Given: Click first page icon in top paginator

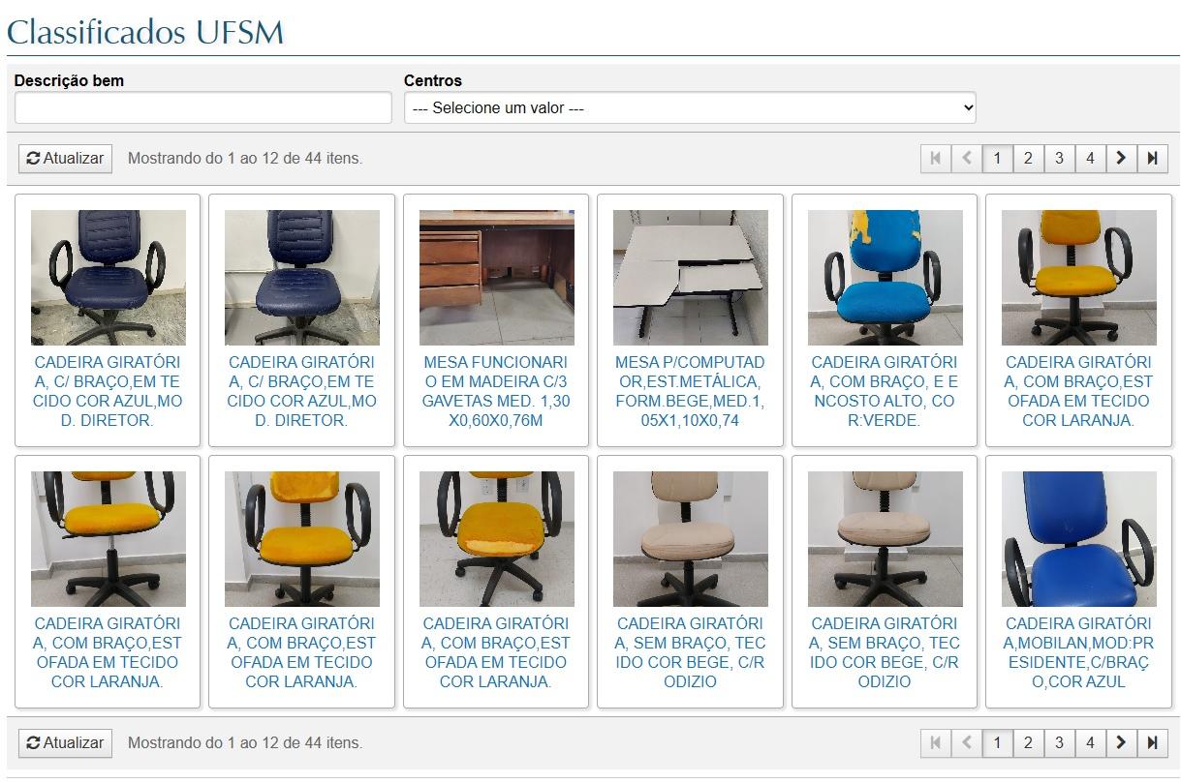Looking at the screenshot, I should point(935,158).
